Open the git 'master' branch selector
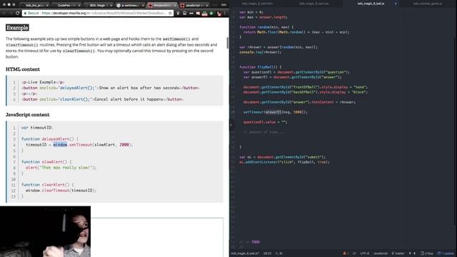This screenshot has width=457, height=257. coord(398,253)
